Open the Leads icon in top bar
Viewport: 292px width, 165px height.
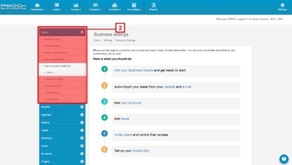coord(57,5)
